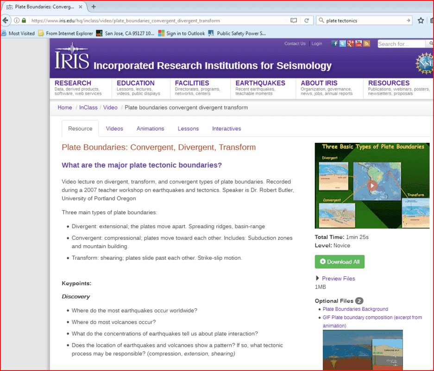Screen dimensions: 434x371
Task: Open IRIS Google Plus icon
Action: click(351, 44)
